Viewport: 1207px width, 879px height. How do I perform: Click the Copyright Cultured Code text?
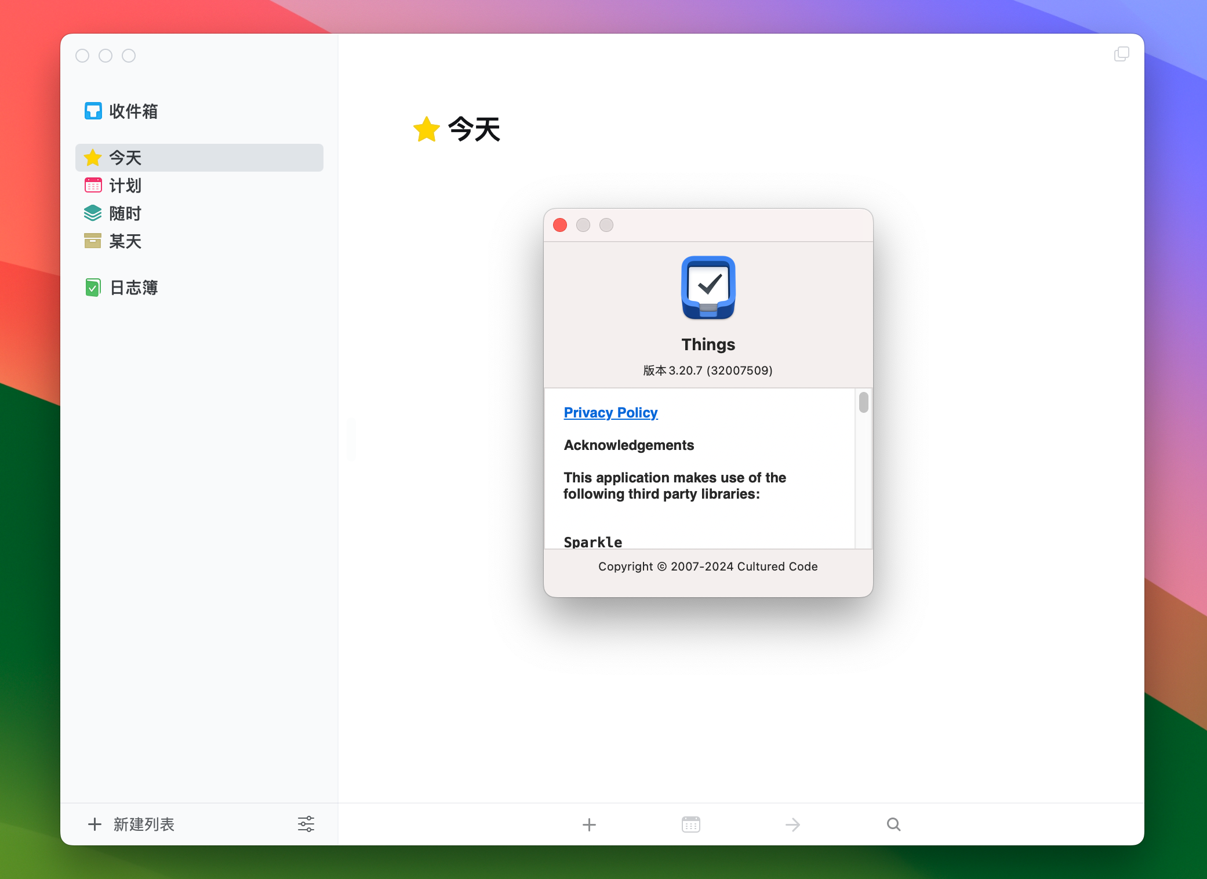point(708,566)
